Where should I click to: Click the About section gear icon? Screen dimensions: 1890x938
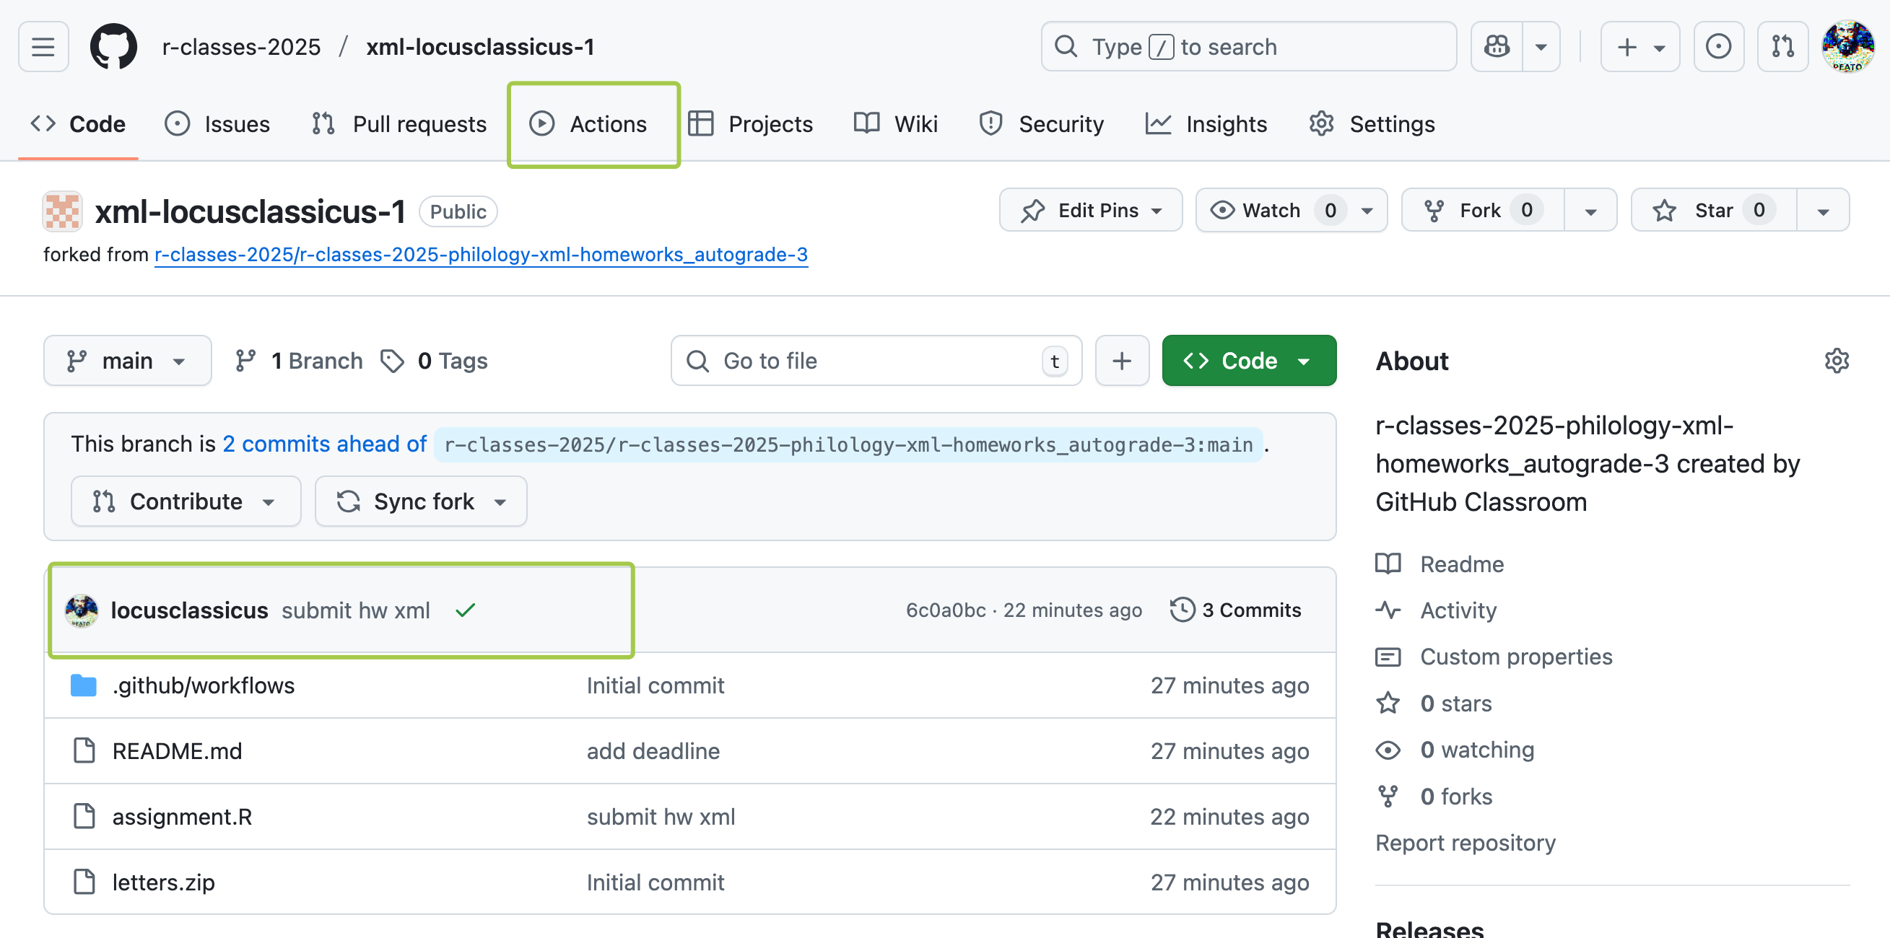tap(1837, 361)
